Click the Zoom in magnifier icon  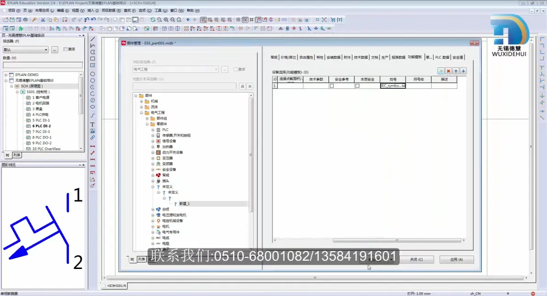click(166, 20)
